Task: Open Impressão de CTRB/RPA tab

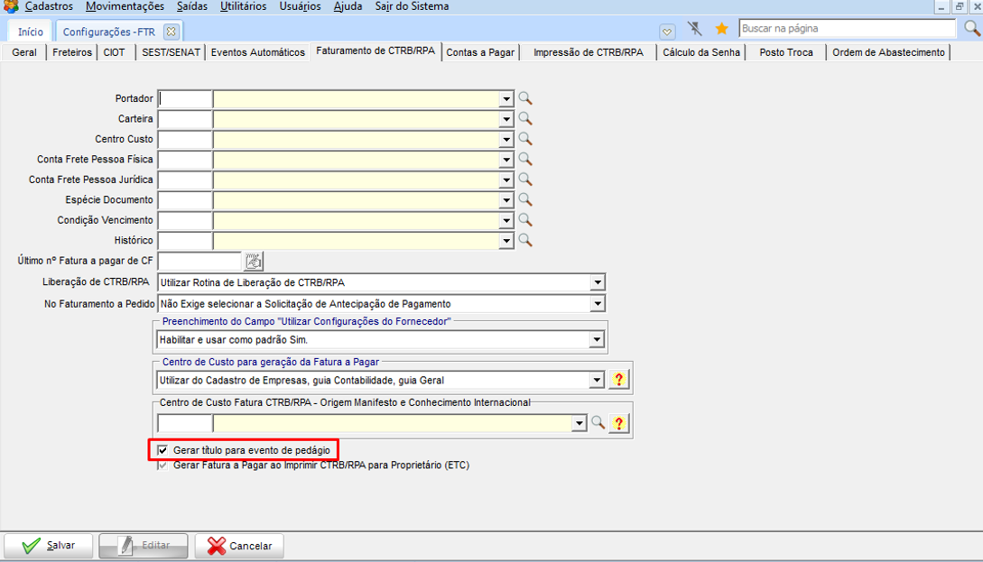Action: (x=588, y=52)
